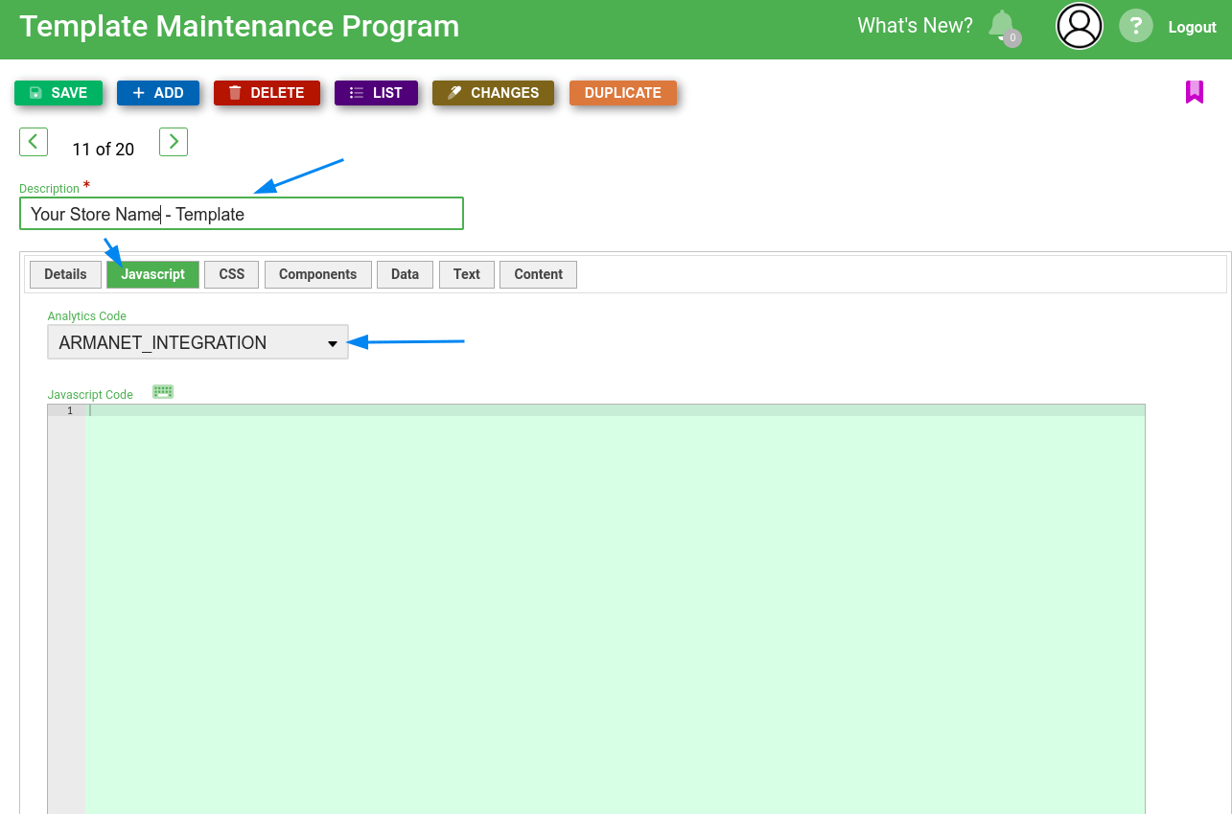Expand the Analytics Code dropdown
Screen dimensions: 1232x814
(x=198, y=342)
